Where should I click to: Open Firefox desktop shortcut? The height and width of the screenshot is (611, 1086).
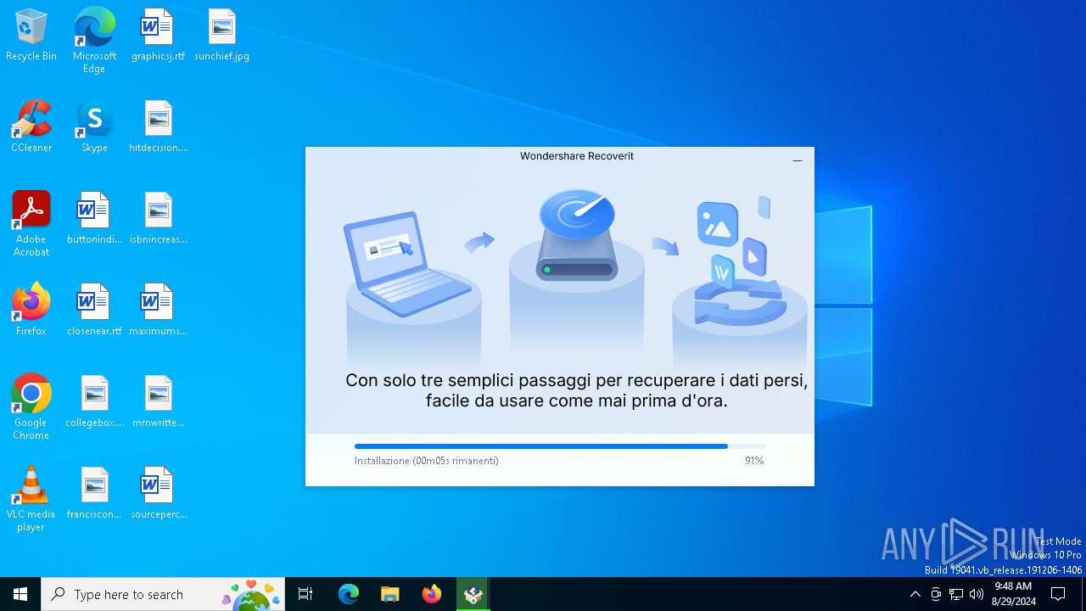pyautogui.click(x=31, y=311)
